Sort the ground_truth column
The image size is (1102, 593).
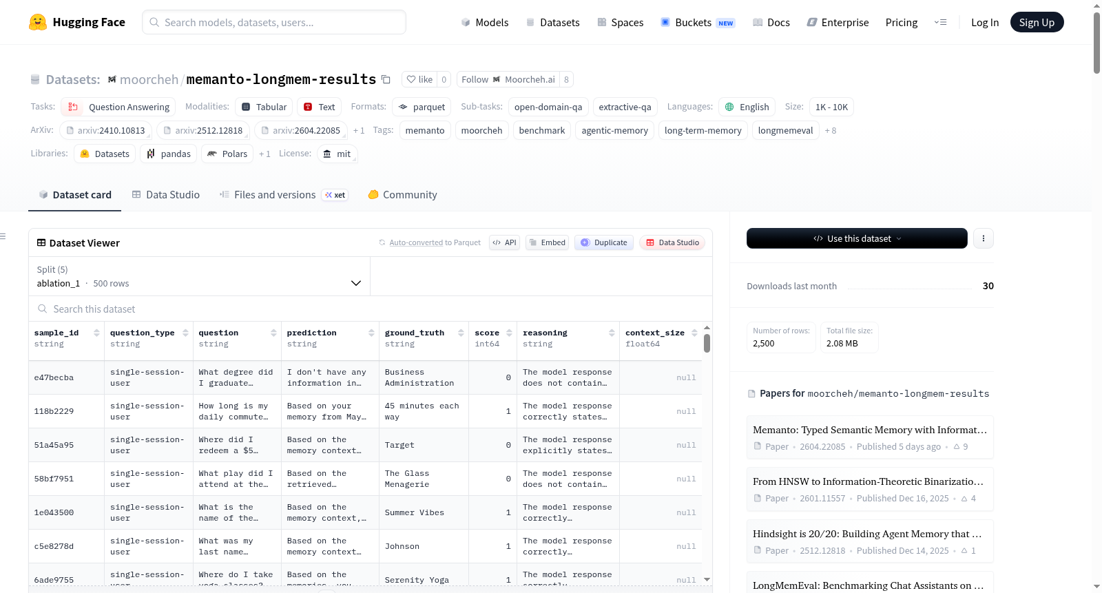460,333
